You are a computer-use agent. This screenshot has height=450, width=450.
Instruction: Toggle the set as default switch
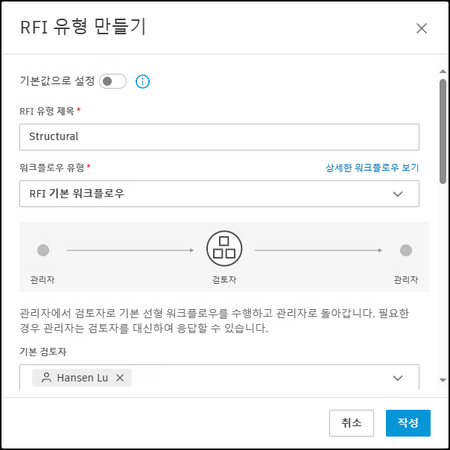(x=114, y=81)
